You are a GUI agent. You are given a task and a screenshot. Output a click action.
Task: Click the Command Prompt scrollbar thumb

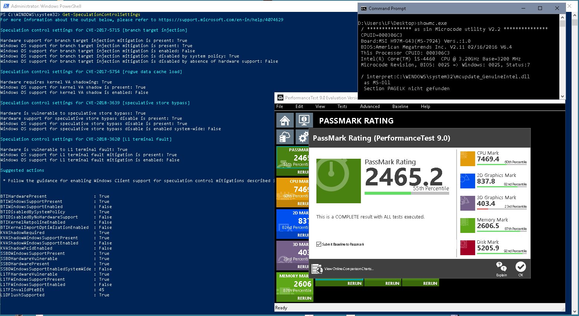click(x=562, y=24)
